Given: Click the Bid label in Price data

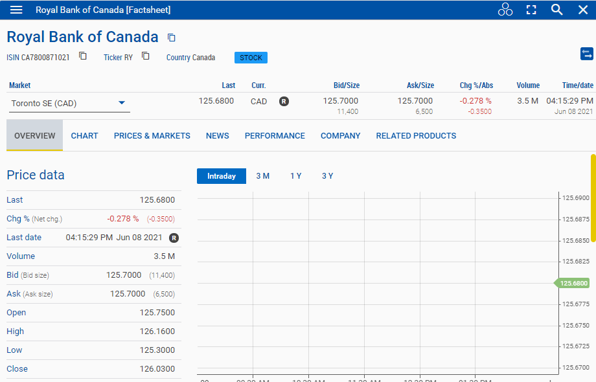Looking at the screenshot, I should click(12, 275).
